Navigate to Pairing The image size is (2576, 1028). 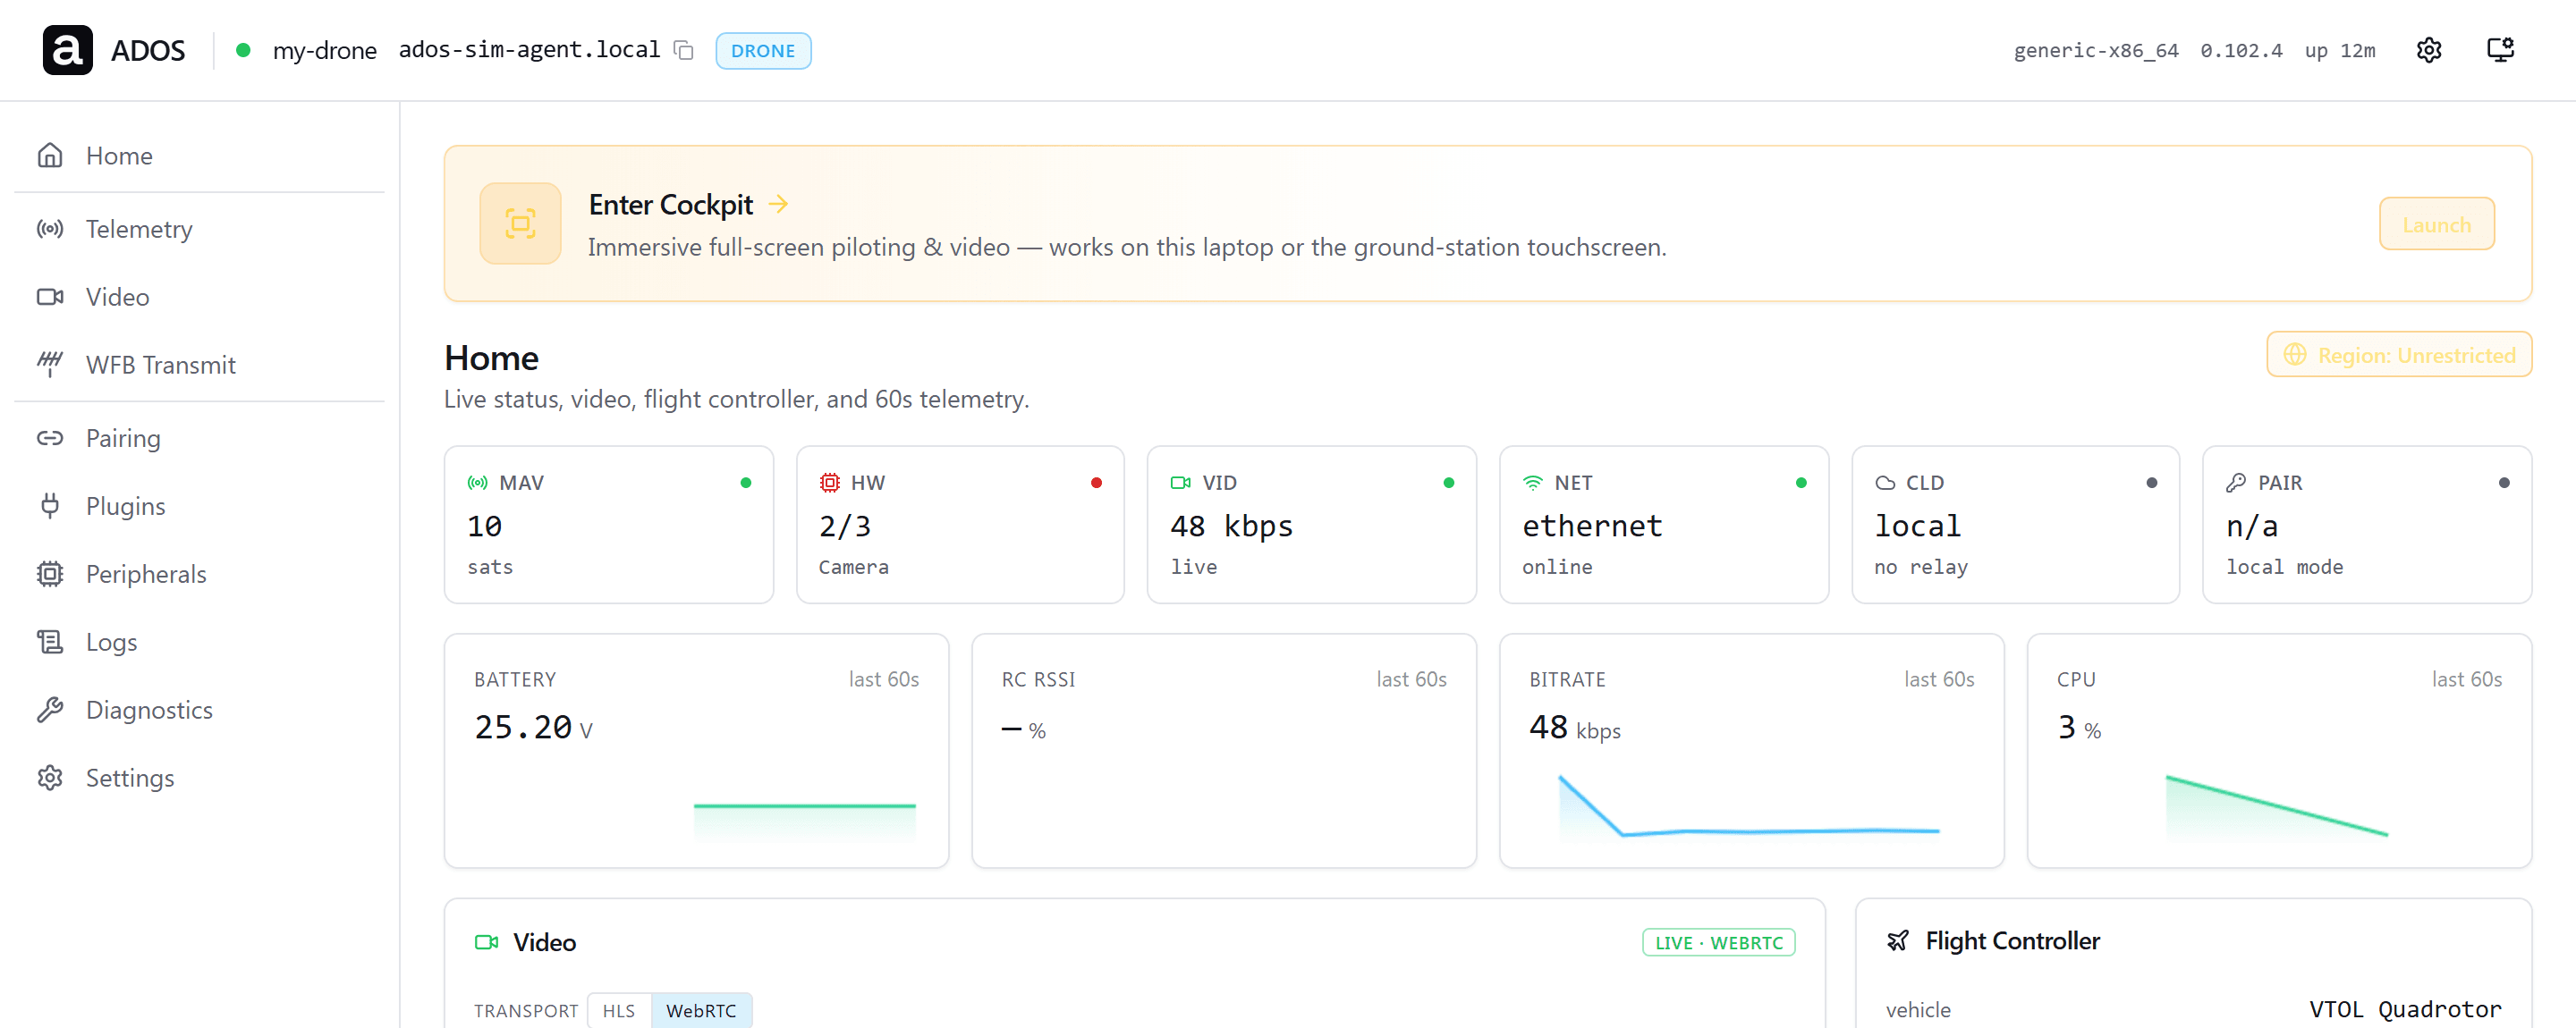click(x=199, y=439)
